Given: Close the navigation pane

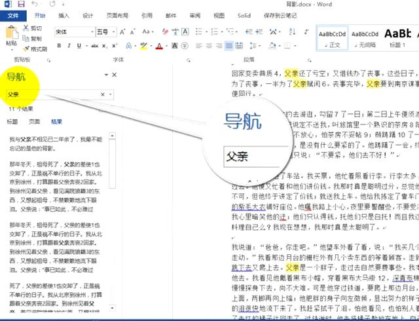Looking at the screenshot, I should 115,75.
